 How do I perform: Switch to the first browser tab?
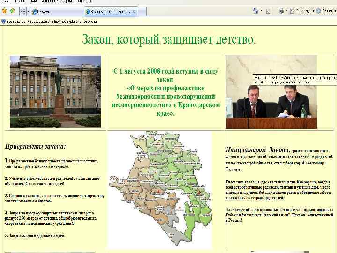tap(57, 12)
